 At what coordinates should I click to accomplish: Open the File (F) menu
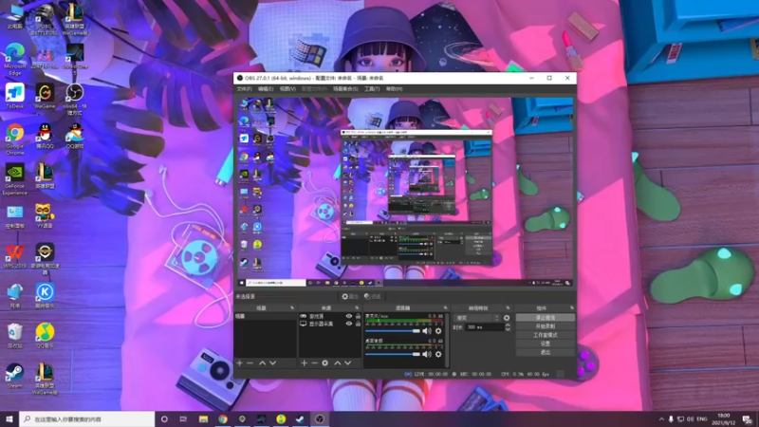[244, 89]
